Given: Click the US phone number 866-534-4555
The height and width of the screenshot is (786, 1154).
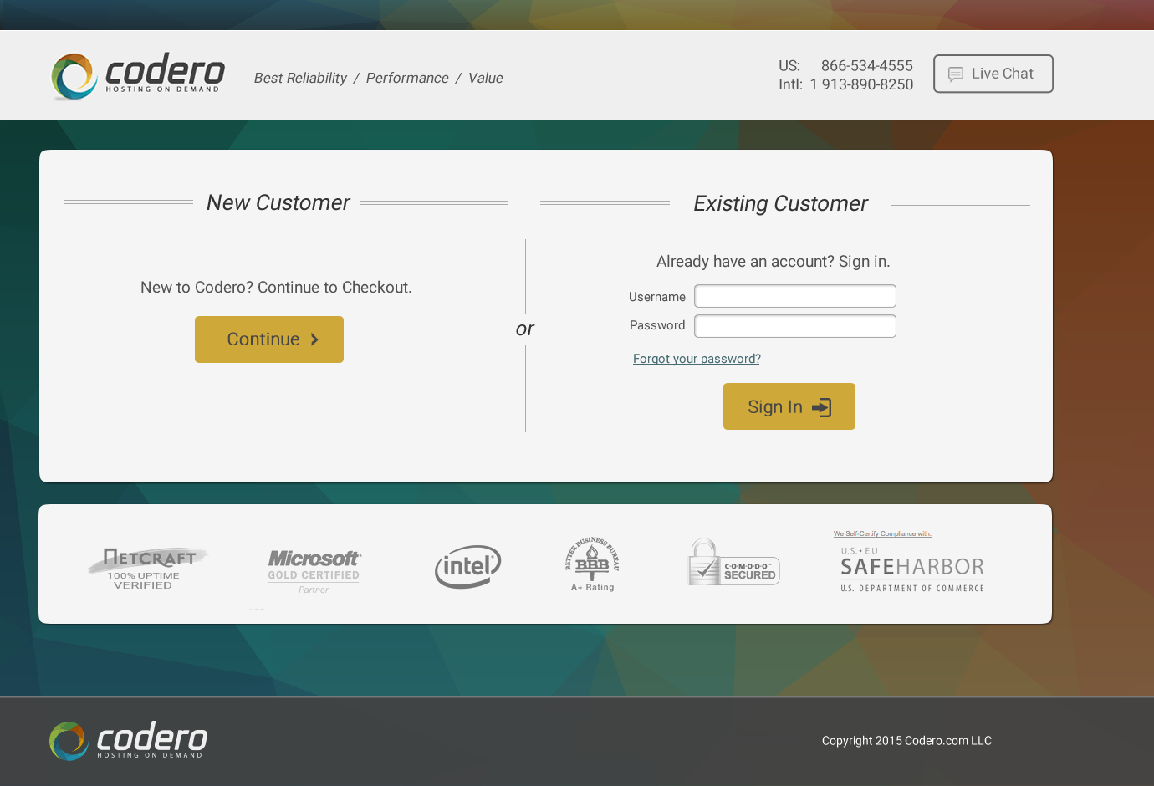Looking at the screenshot, I should (867, 65).
